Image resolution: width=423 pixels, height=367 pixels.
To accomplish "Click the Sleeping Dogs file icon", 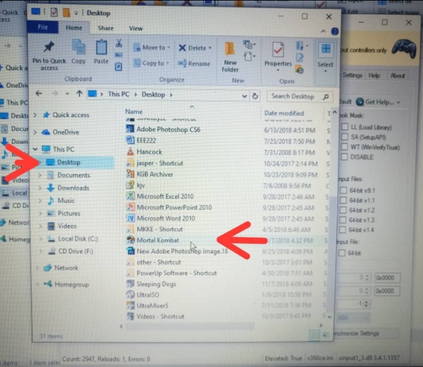I will coord(131,283).
